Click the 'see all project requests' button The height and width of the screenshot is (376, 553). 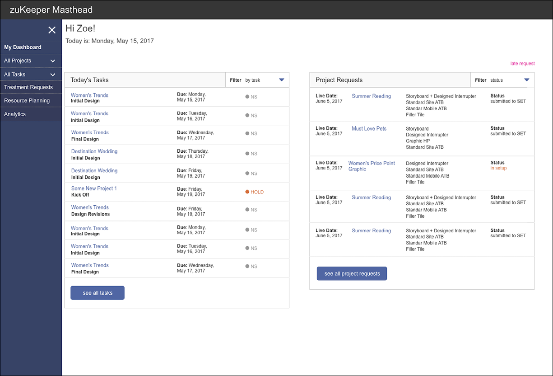click(352, 273)
